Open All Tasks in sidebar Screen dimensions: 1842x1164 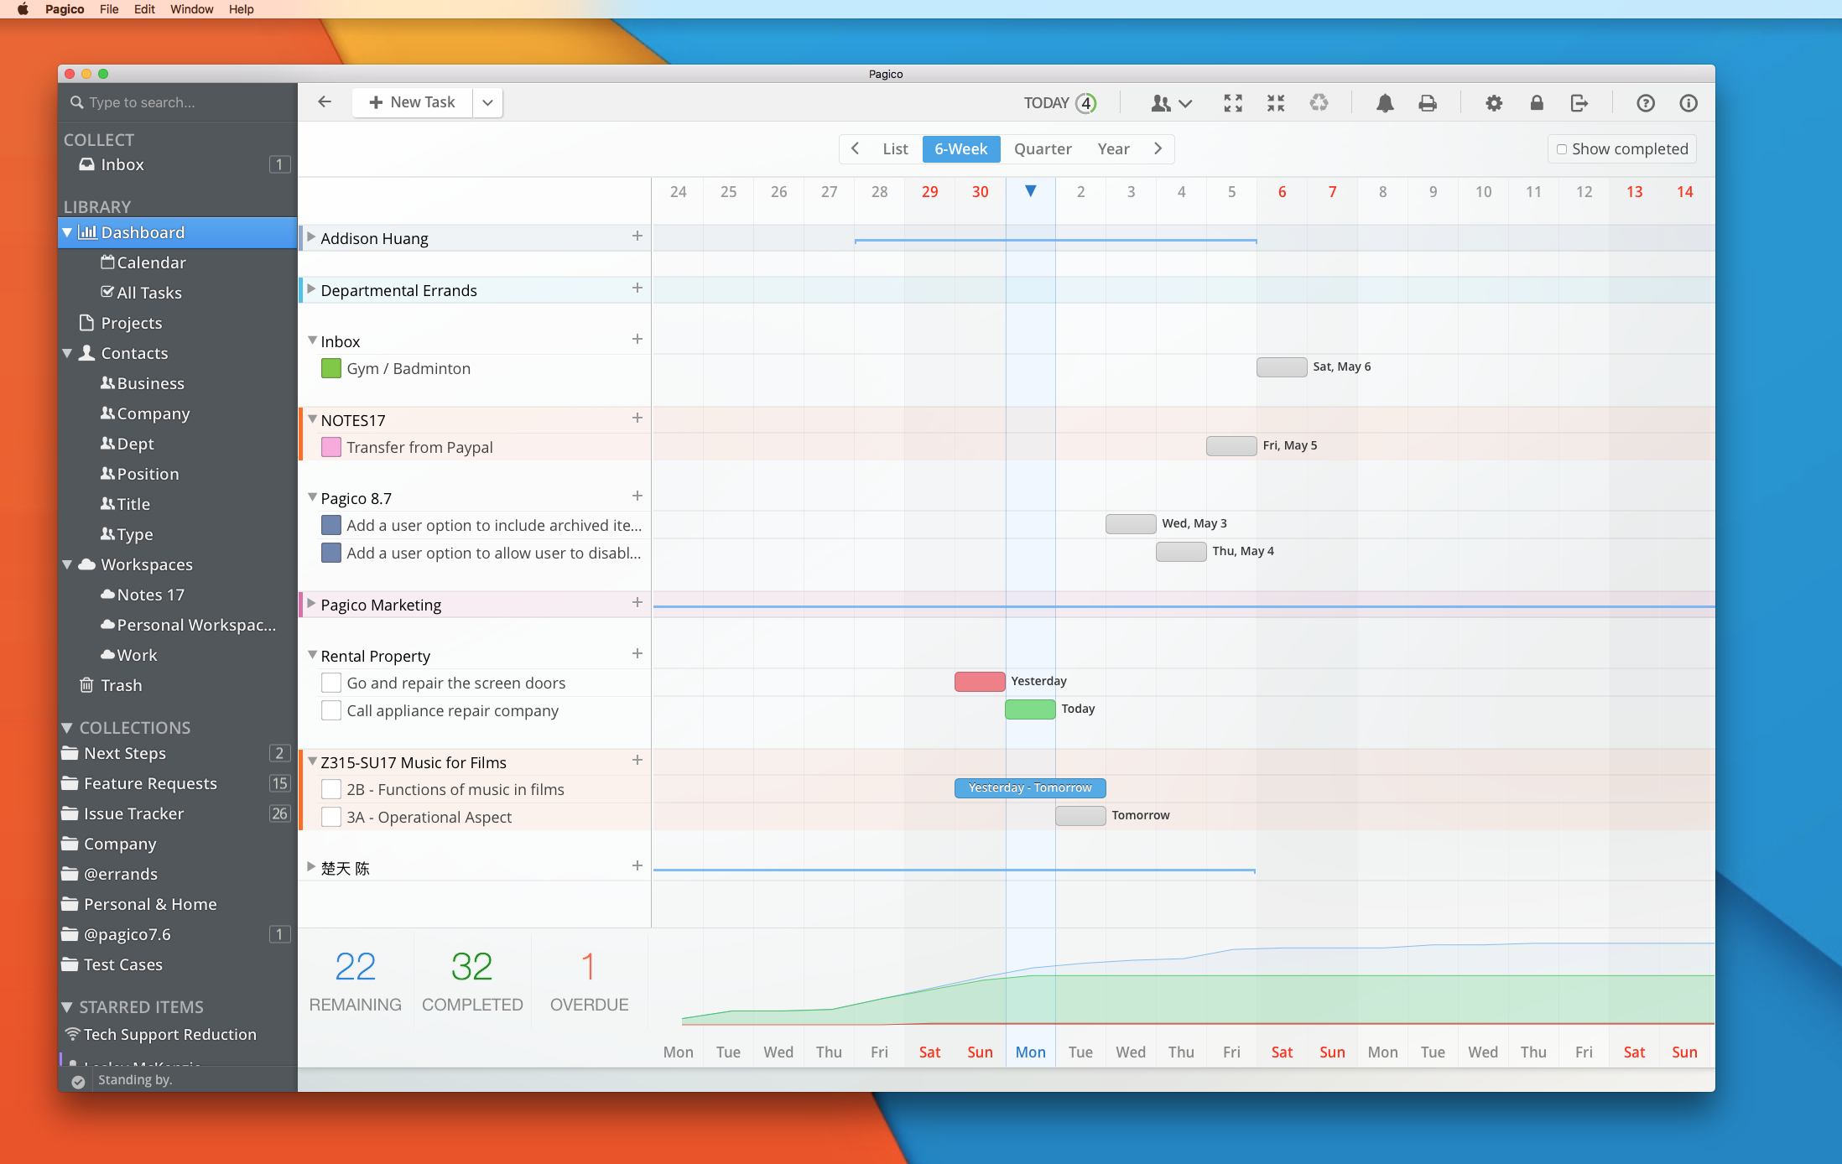click(178, 293)
